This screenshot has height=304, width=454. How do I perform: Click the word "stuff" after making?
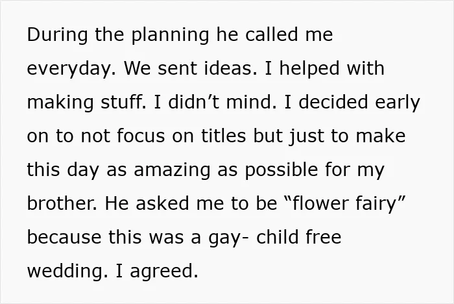(x=123, y=102)
